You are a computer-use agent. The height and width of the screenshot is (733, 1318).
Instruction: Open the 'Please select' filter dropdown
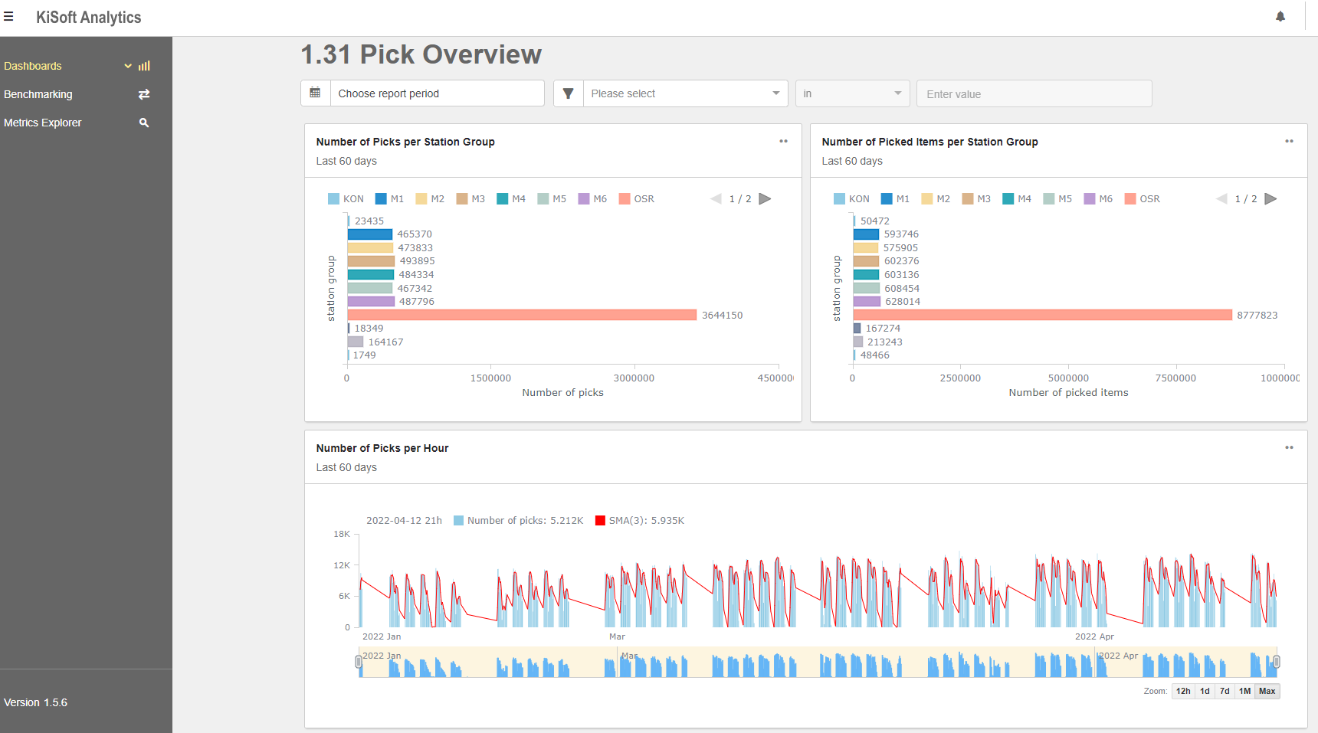point(685,93)
